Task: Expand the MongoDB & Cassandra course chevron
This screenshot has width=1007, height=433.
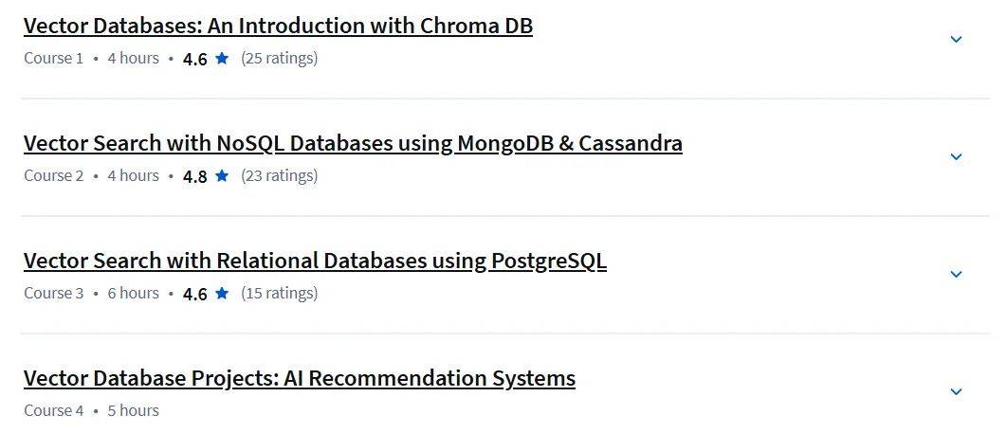Action: (x=956, y=157)
